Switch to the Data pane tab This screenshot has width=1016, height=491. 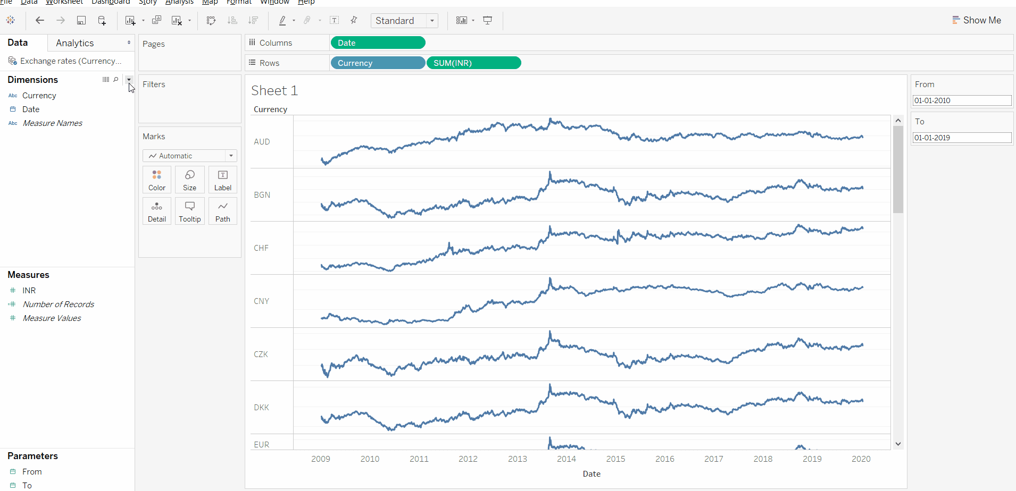(18, 43)
